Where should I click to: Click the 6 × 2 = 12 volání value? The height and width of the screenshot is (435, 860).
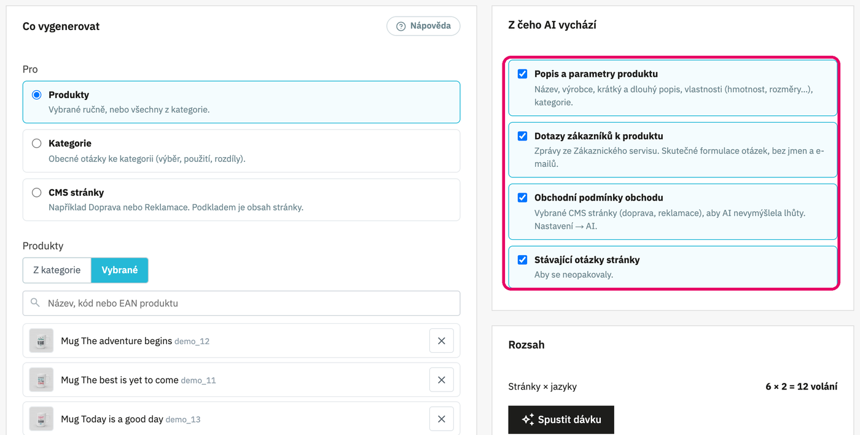pos(801,387)
